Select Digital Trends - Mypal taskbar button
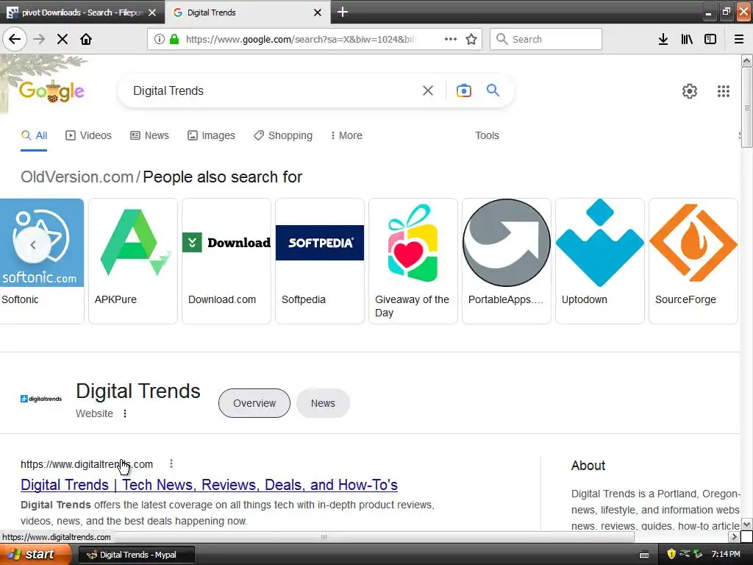Viewport: 753px width, 565px height. 136,555
